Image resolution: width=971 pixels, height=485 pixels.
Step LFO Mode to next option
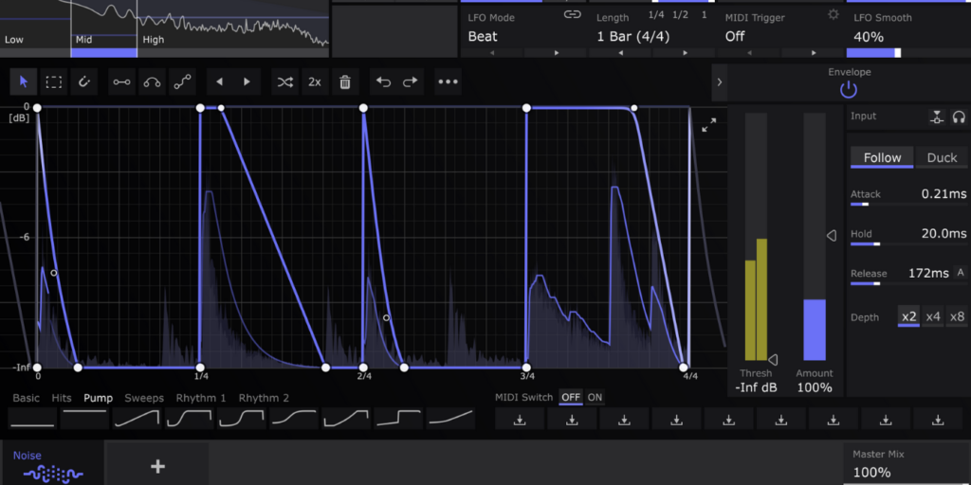556,53
